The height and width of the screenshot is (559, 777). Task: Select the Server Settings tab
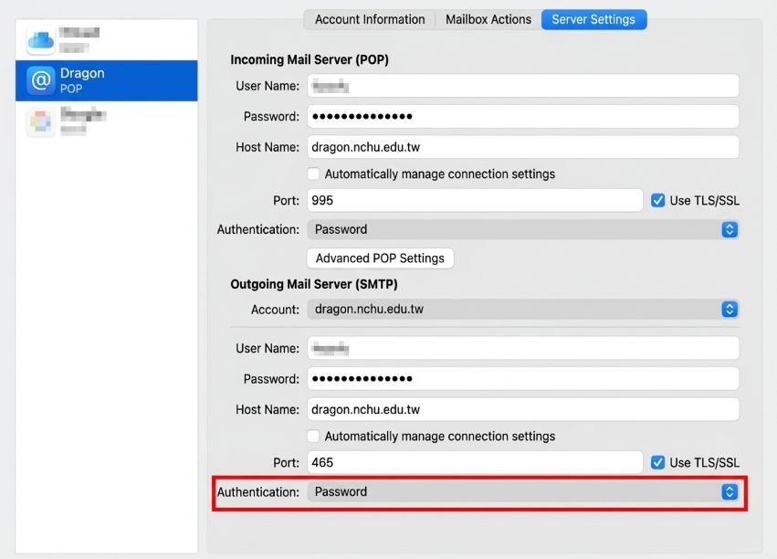coord(593,19)
